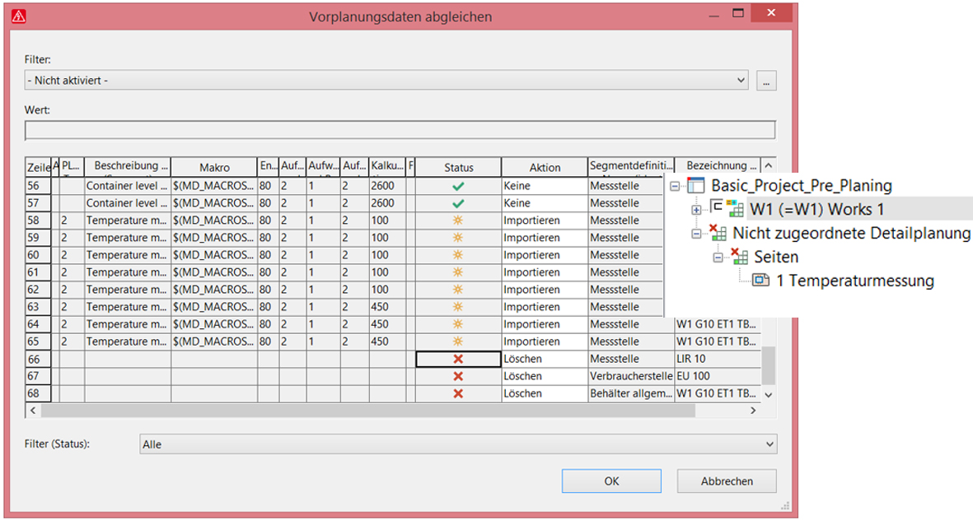Click the orange import status icon in row 60

(x=458, y=256)
